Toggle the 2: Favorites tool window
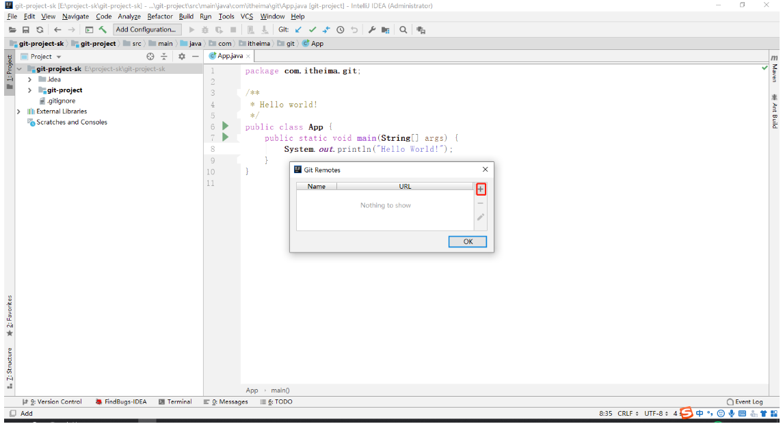This screenshot has height=424, width=783. [x=9, y=316]
